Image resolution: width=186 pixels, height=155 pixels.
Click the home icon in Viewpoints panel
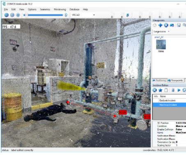coord(155,25)
